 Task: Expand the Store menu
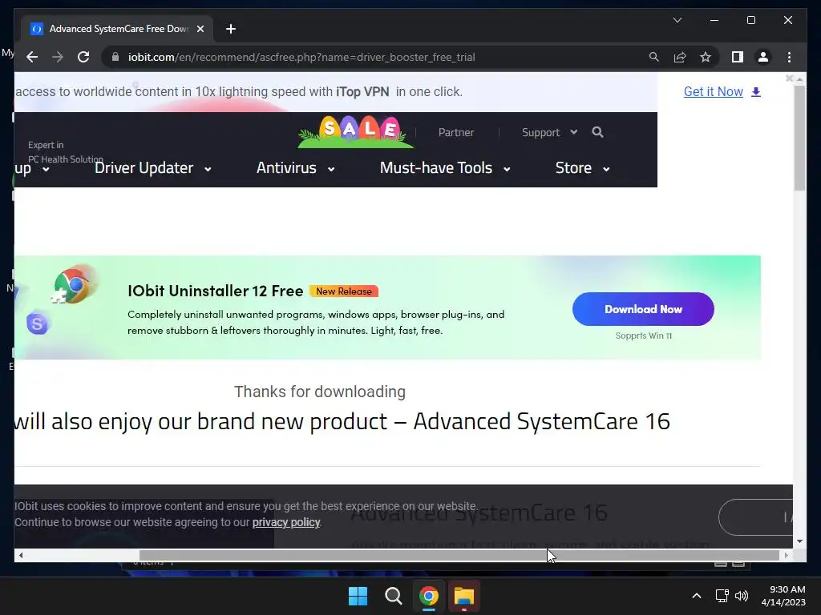pos(583,168)
